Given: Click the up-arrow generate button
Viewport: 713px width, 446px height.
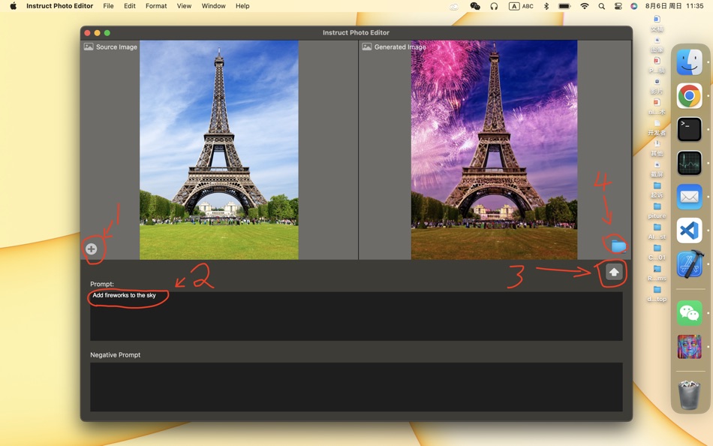Looking at the screenshot, I should click(x=614, y=272).
